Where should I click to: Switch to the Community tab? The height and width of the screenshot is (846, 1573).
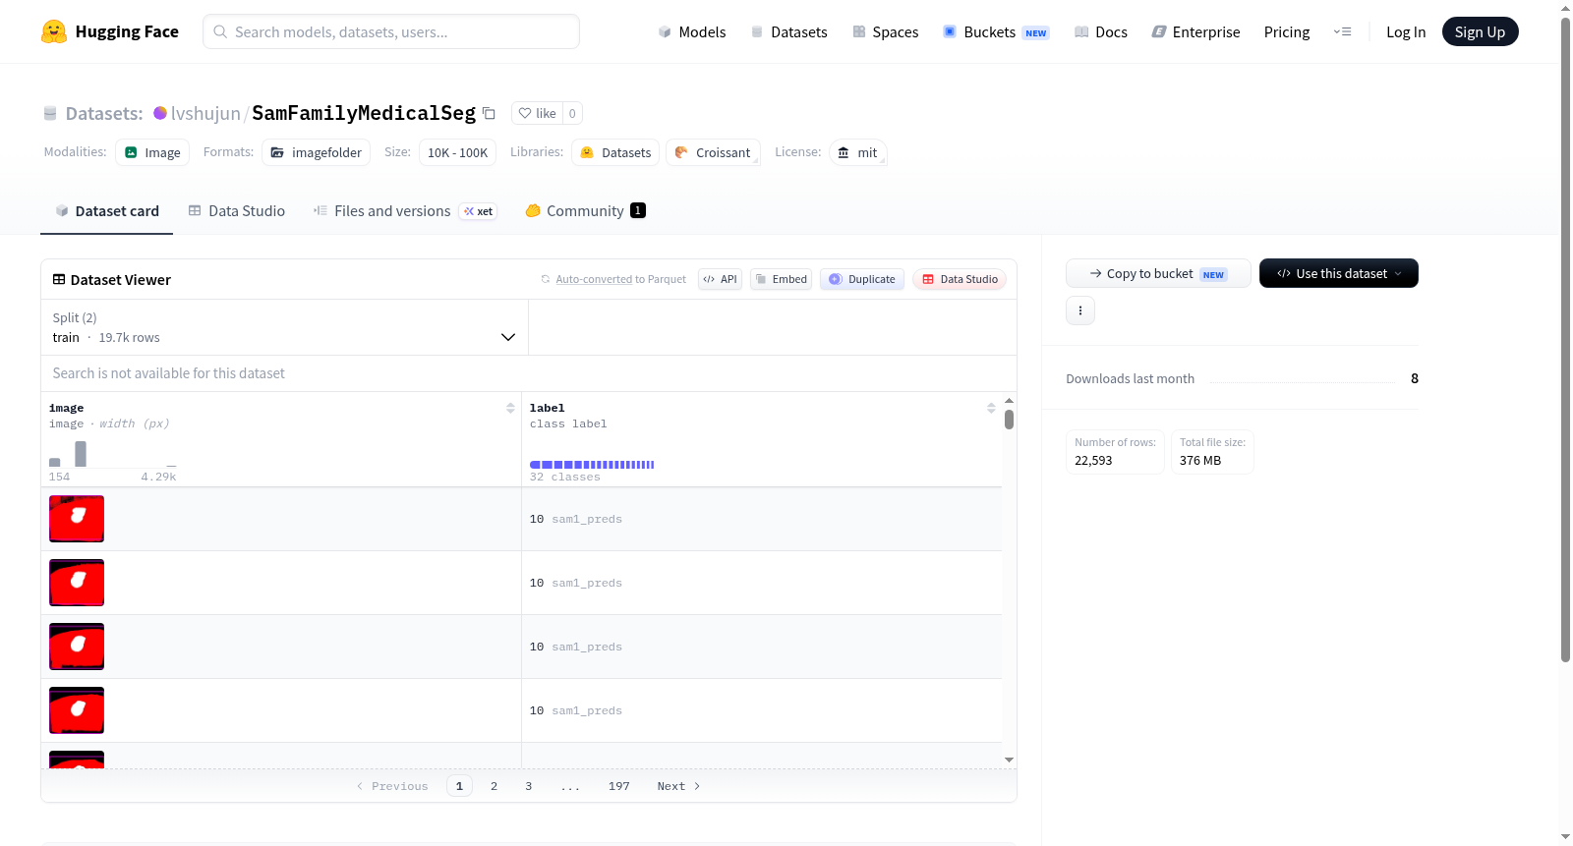[585, 211]
